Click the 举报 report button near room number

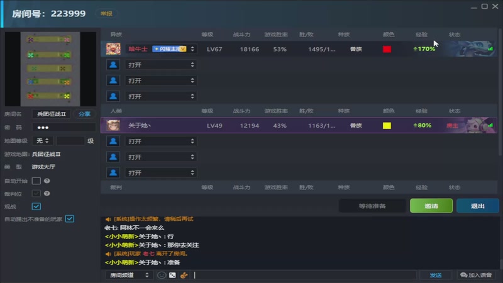point(106,13)
